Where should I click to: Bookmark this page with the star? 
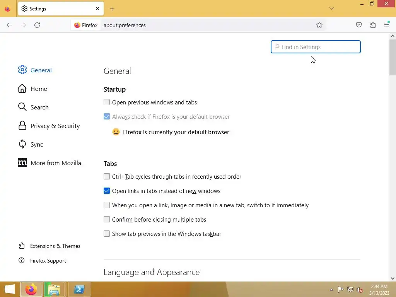point(319,25)
